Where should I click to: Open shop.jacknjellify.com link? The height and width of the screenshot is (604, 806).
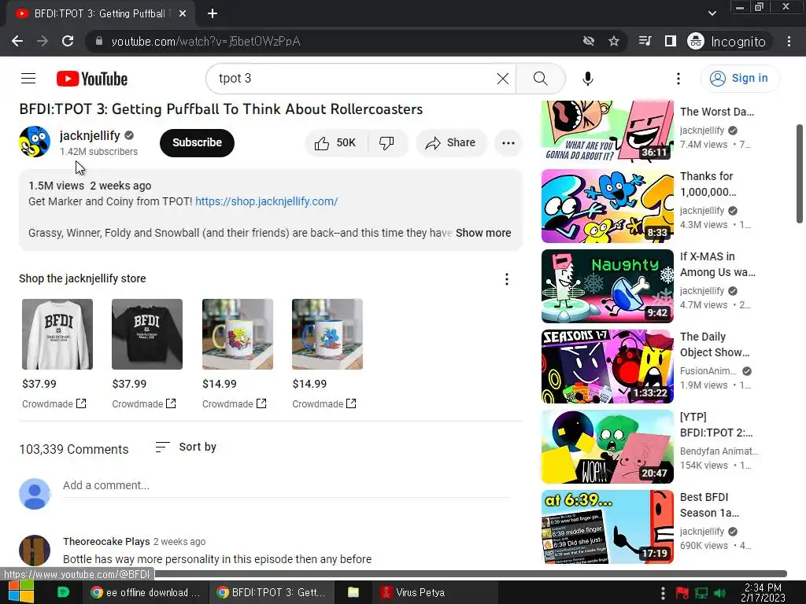click(x=266, y=201)
